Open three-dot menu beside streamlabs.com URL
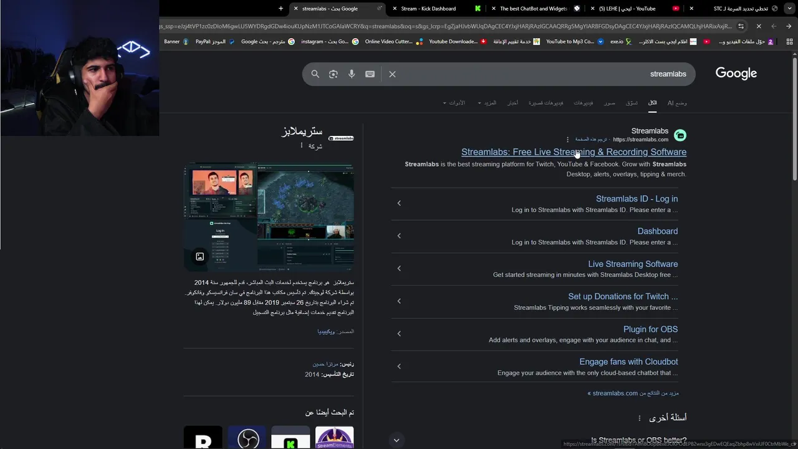This screenshot has height=449, width=798. click(x=567, y=140)
